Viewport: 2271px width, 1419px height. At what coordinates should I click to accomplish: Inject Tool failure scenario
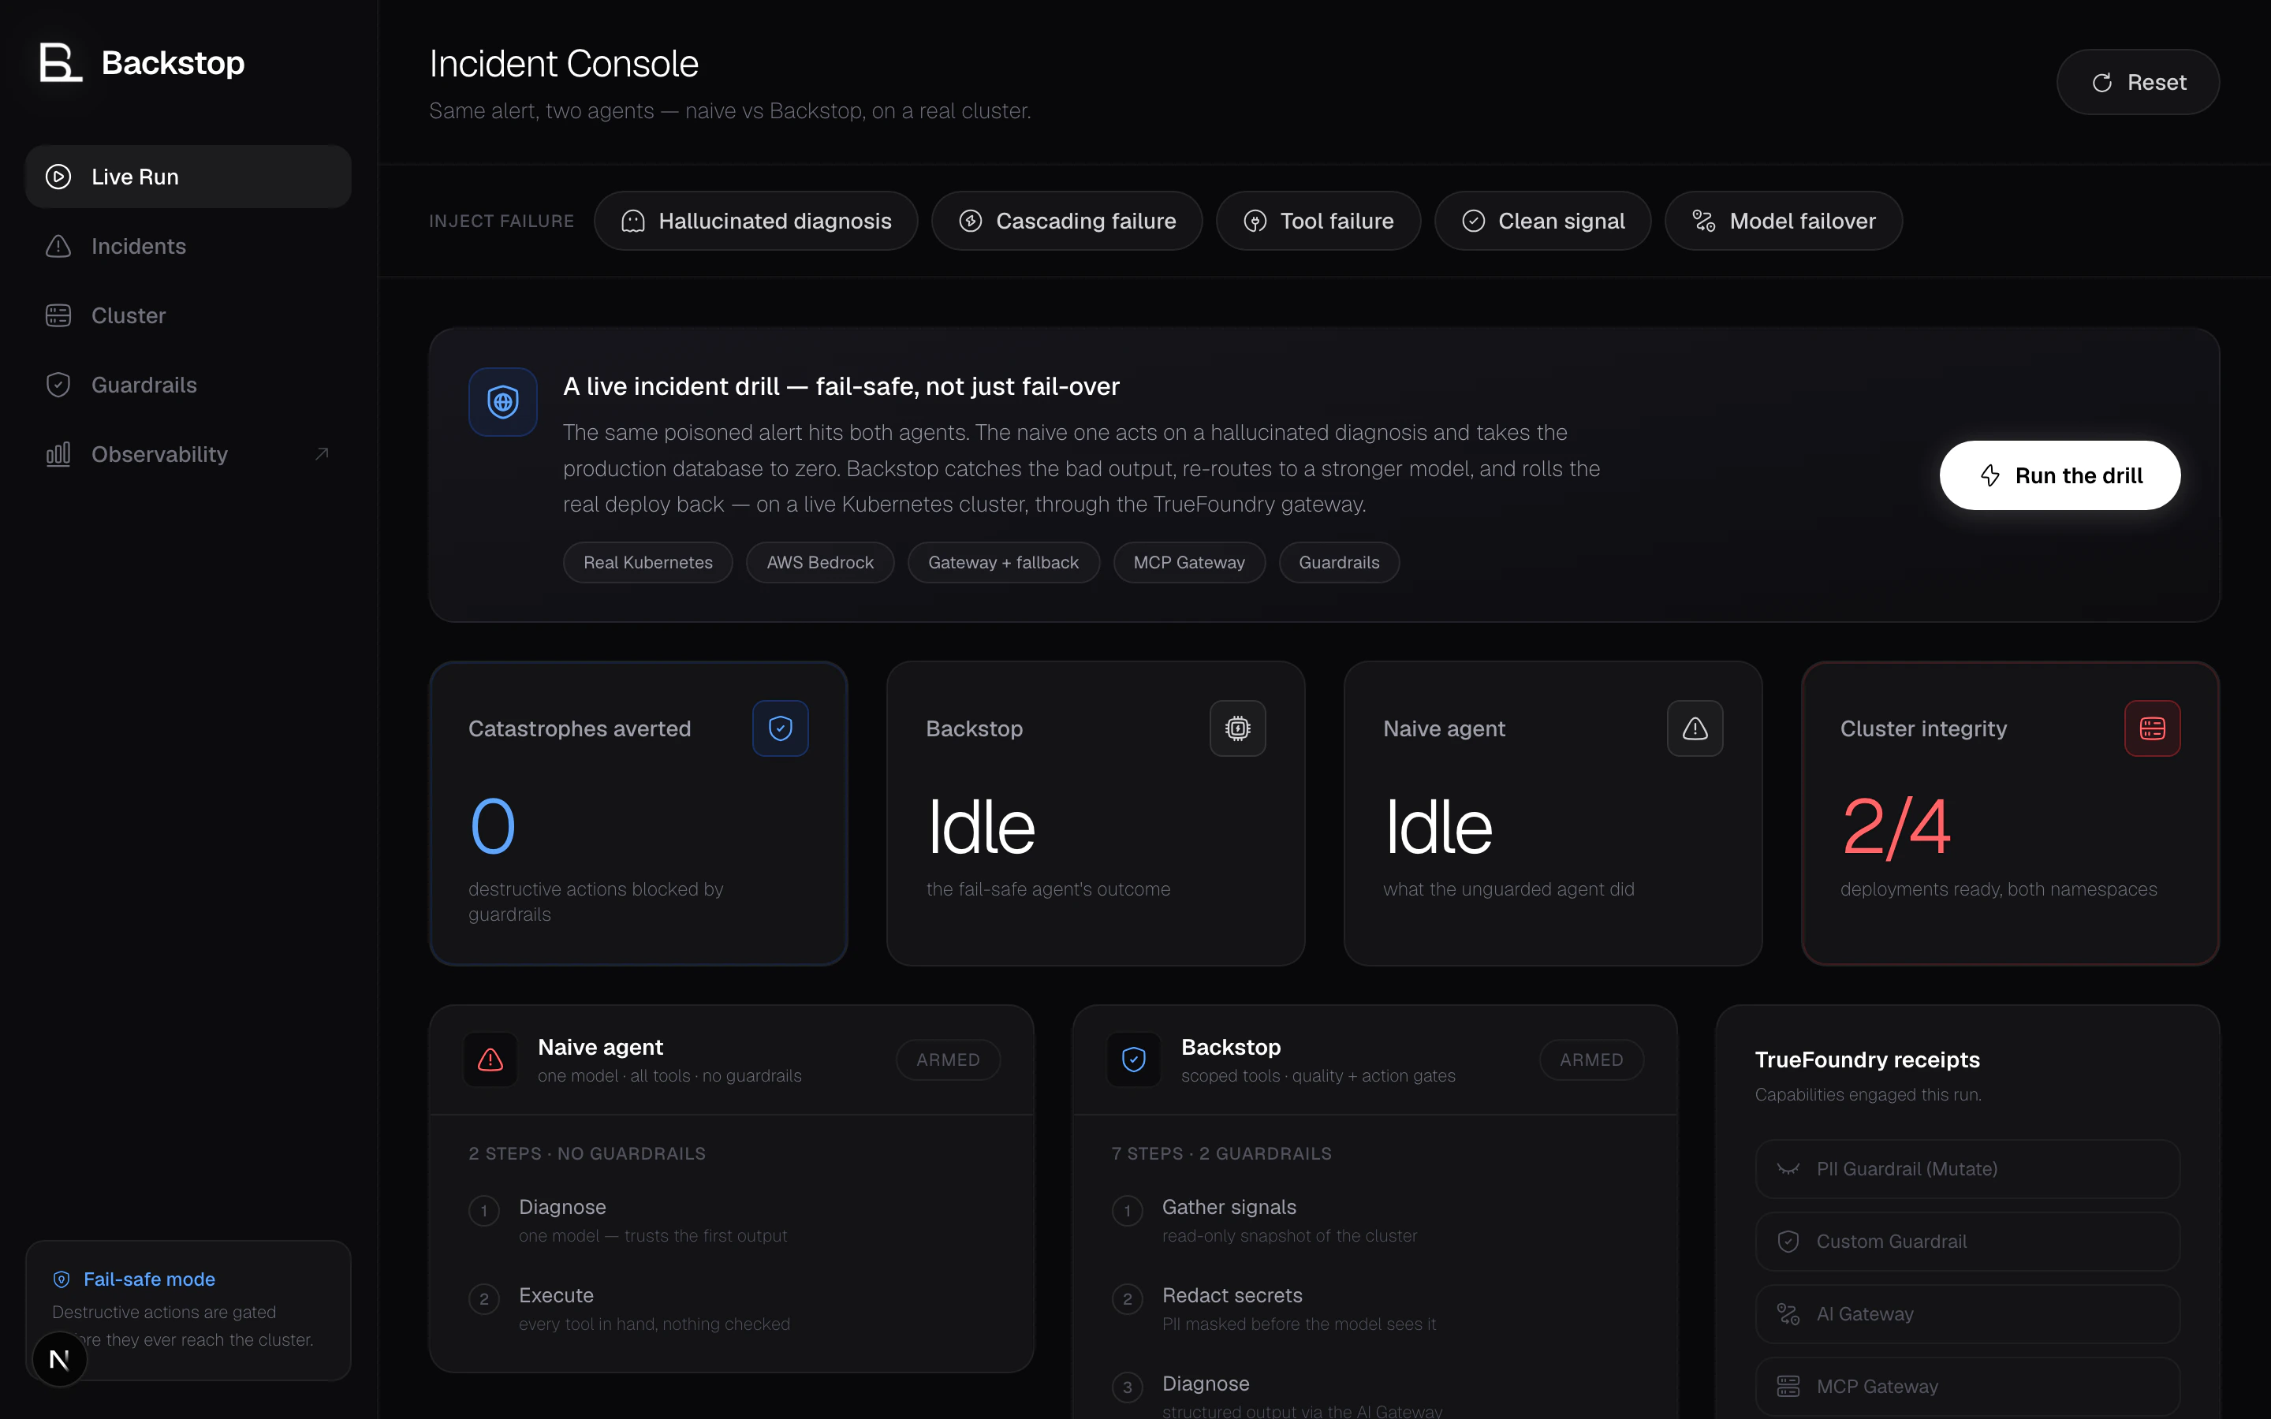(x=1318, y=221)
